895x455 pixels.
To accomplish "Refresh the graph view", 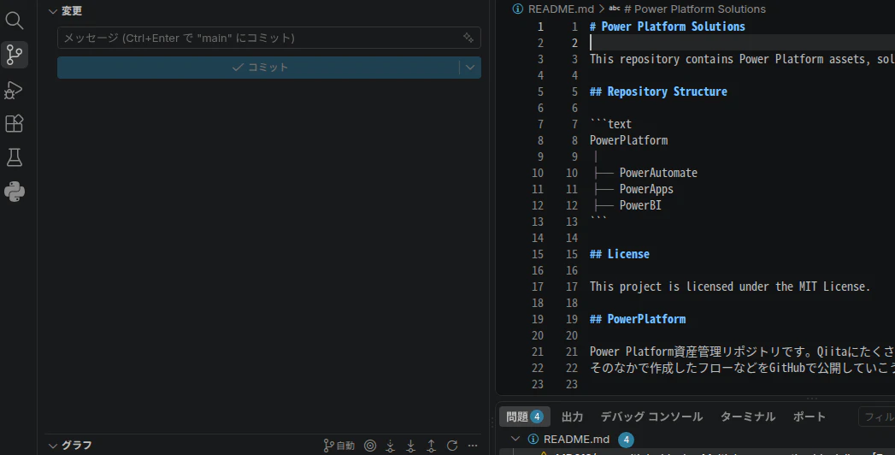I will pos(452,446).
